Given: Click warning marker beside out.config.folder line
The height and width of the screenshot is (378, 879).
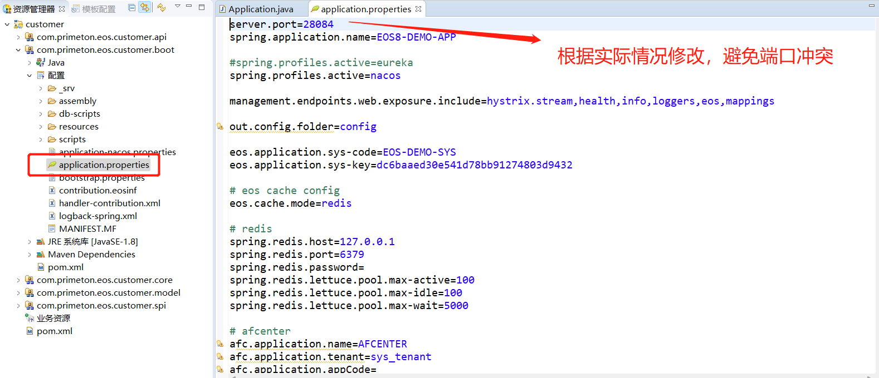Looking at the screenshot, I should 220,127.
